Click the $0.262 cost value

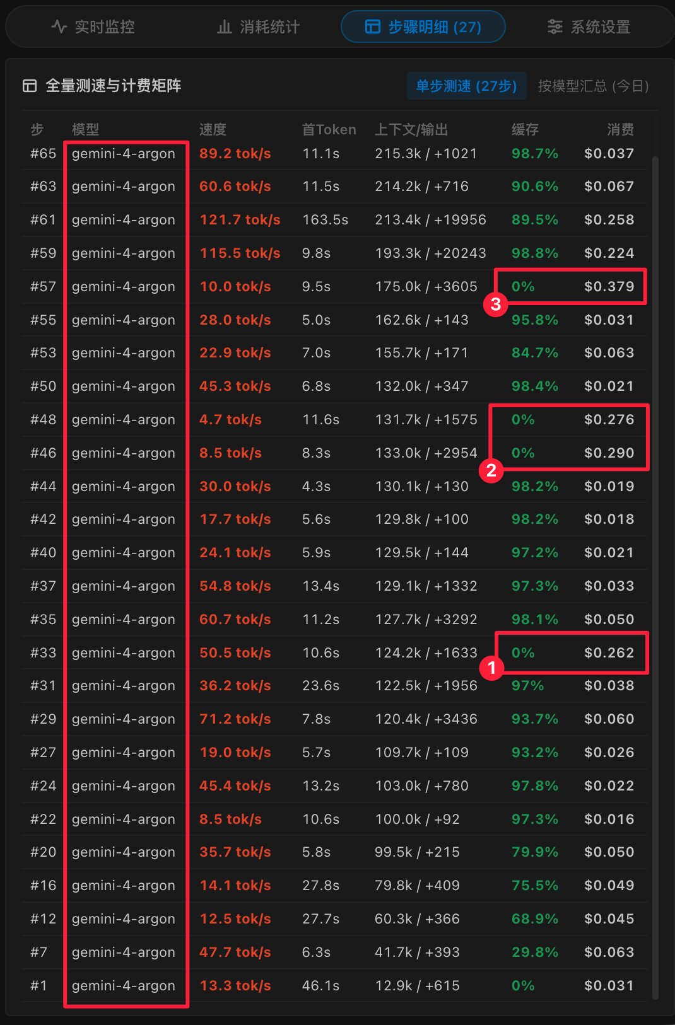point(609,653)
